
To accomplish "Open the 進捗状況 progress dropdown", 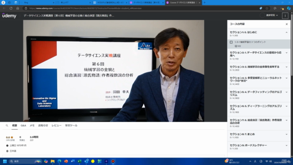I will tap(272, 15).
